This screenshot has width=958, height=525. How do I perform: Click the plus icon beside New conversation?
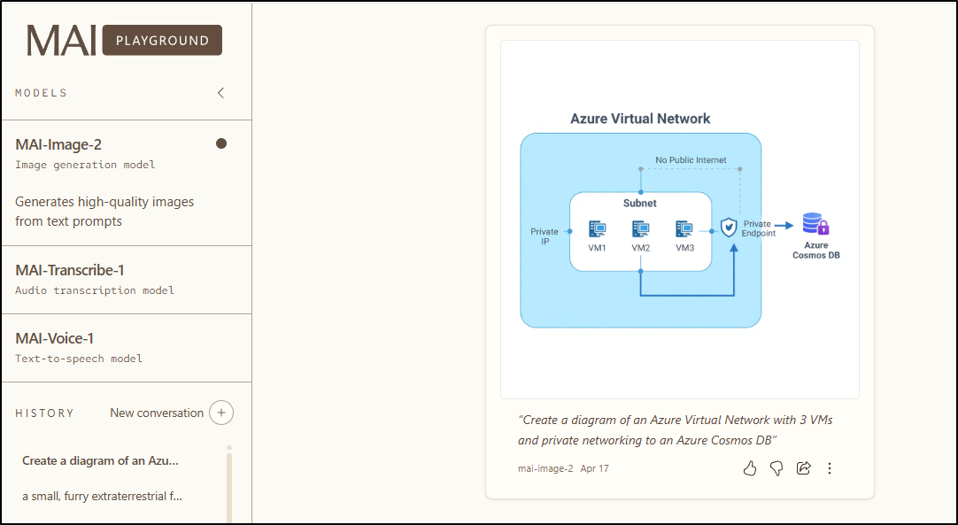221,413
